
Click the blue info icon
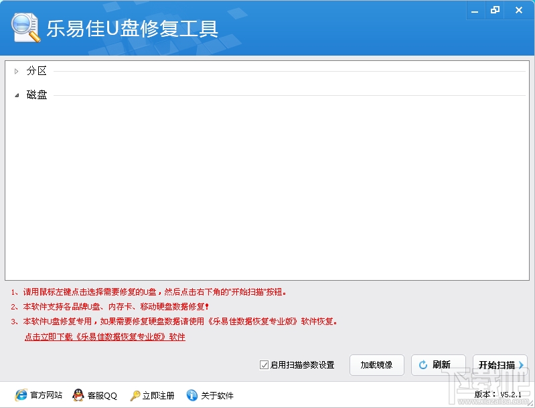pyautogui.click(x=192, y=395)
